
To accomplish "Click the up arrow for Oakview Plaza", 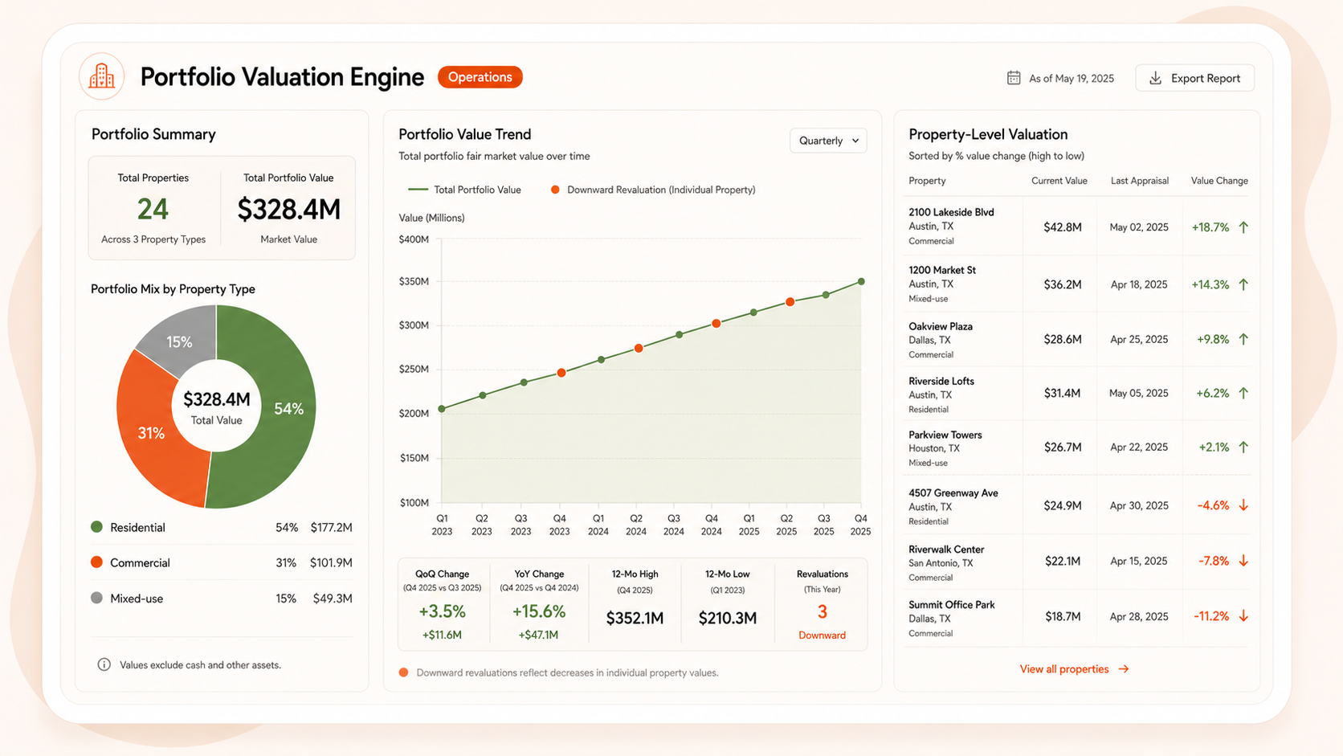I will tap(1243, 339).
